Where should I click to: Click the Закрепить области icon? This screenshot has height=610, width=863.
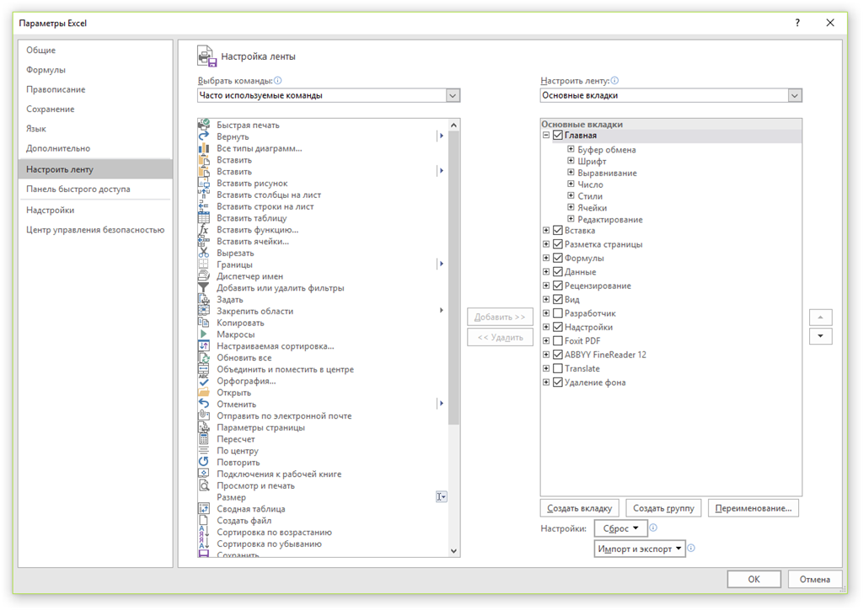pyautogui.click(x=204, y=311)
